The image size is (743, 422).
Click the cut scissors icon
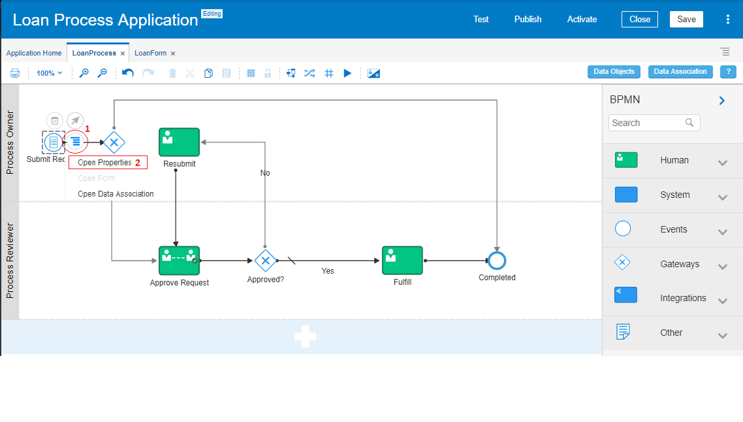[x=190, y=73]
